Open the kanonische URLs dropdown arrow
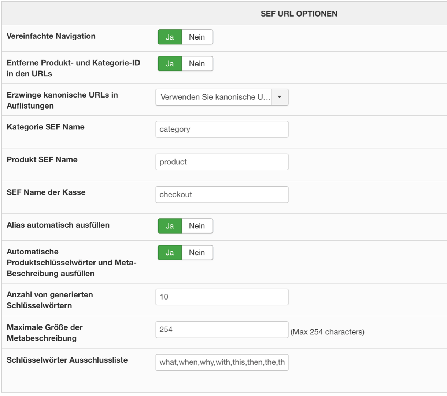 pos(280,97)
